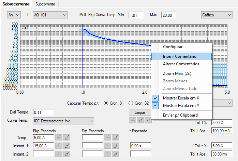The height and width of the screenshot is (161, 238).
Task: Click the capture icon beside Temp. Drp Esperado
Action: pyautogui.click(x=108, y=137)
